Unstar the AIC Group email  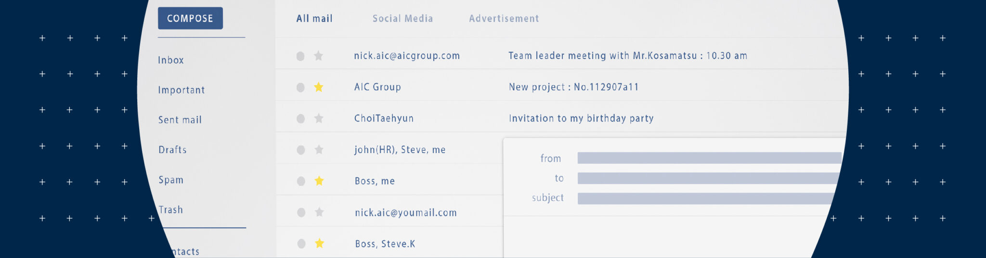[x=318, y=87]
